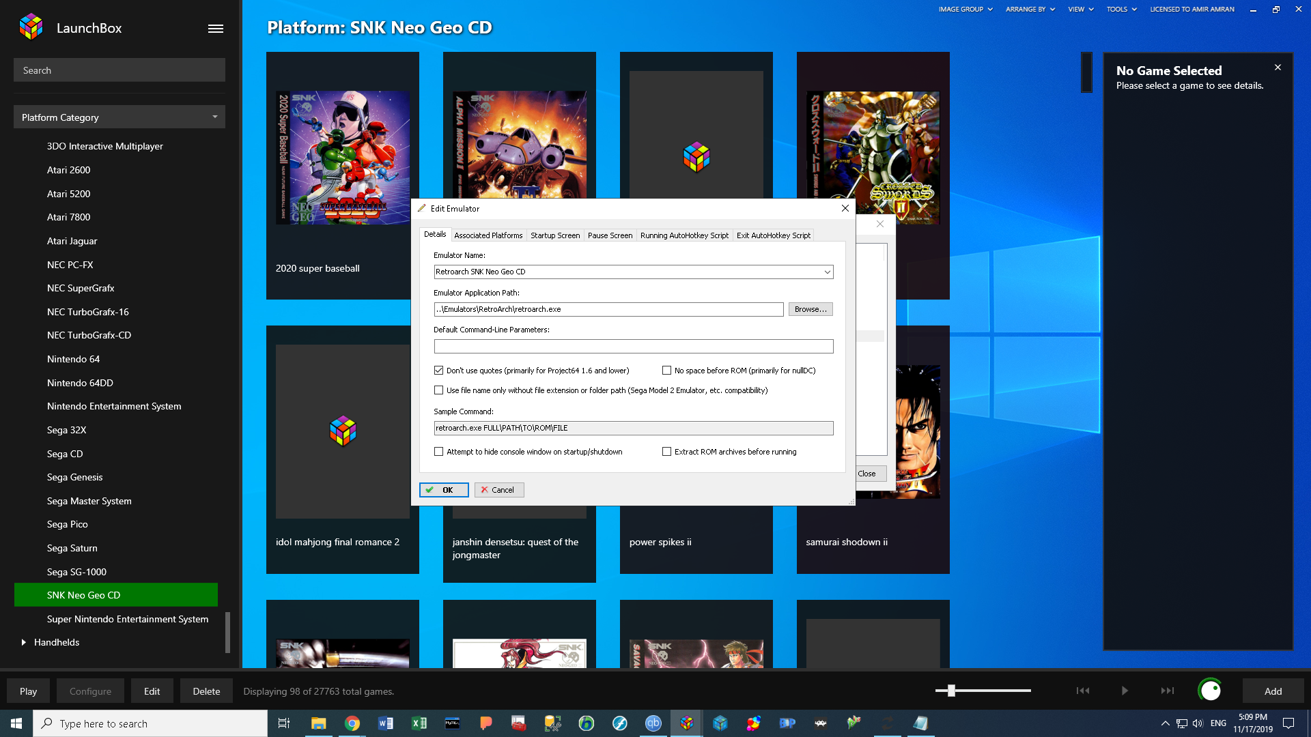Screen dimensions: 1311x737
Task: Click the round green toggle icon in the bottom bar
Action: [x=1210, y=691]
